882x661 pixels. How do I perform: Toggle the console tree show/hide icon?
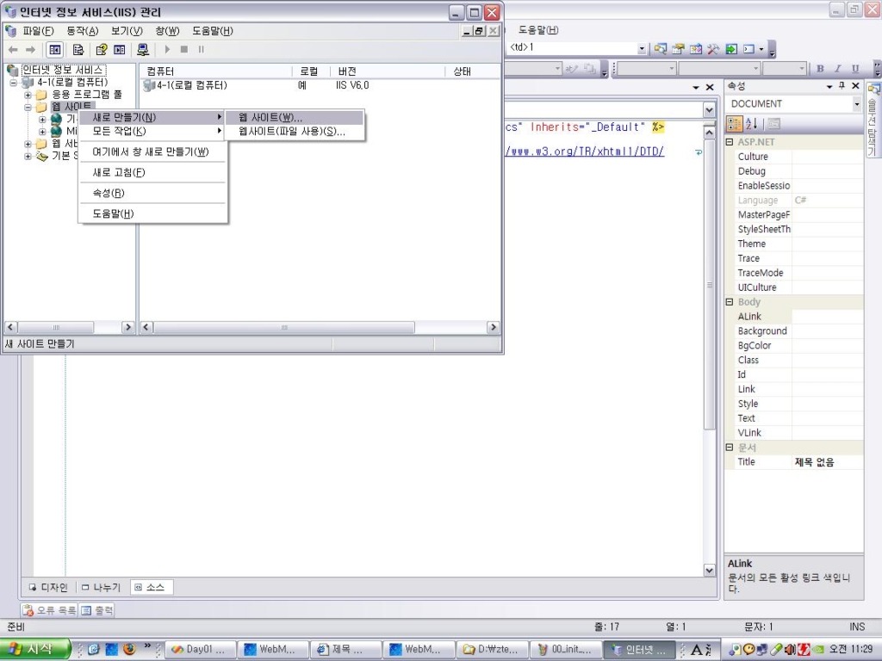(x=54, y=50)
